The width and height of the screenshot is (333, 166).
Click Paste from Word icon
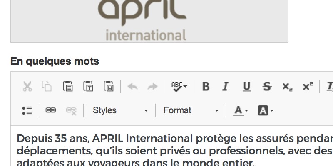click(109, 86)
